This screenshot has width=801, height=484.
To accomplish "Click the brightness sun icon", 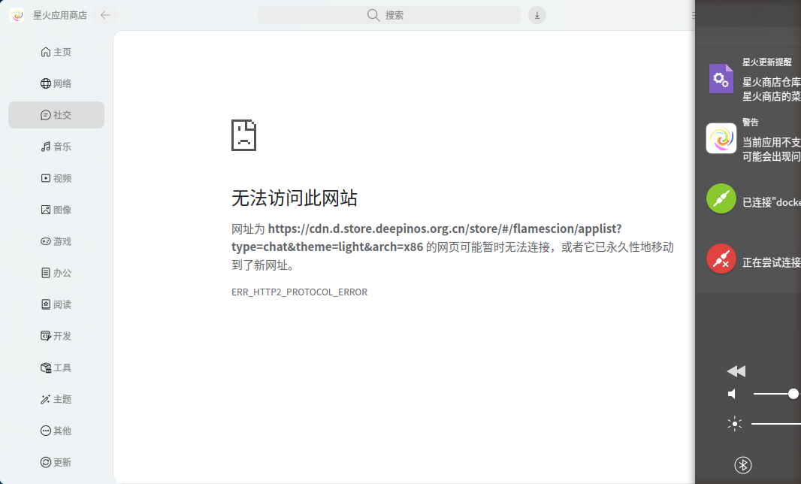I will point(735,424).
